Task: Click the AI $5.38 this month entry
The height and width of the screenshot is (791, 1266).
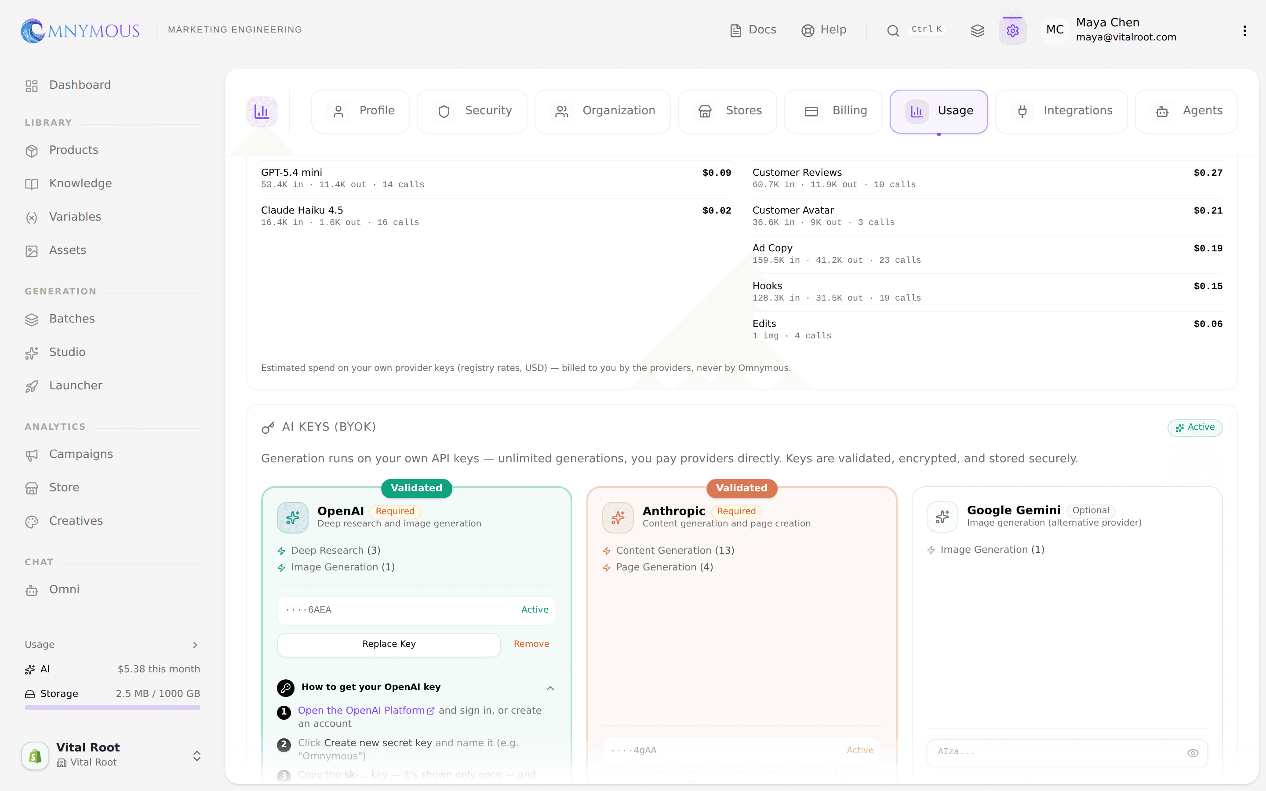Action: pos(112,670)
